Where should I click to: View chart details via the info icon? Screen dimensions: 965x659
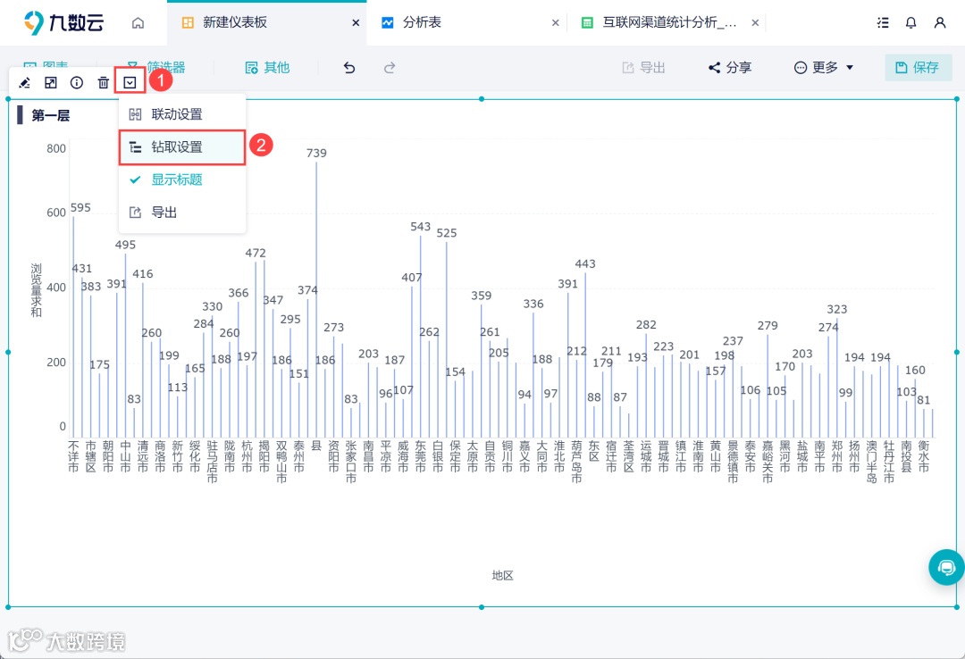click(x=78, y=81)
